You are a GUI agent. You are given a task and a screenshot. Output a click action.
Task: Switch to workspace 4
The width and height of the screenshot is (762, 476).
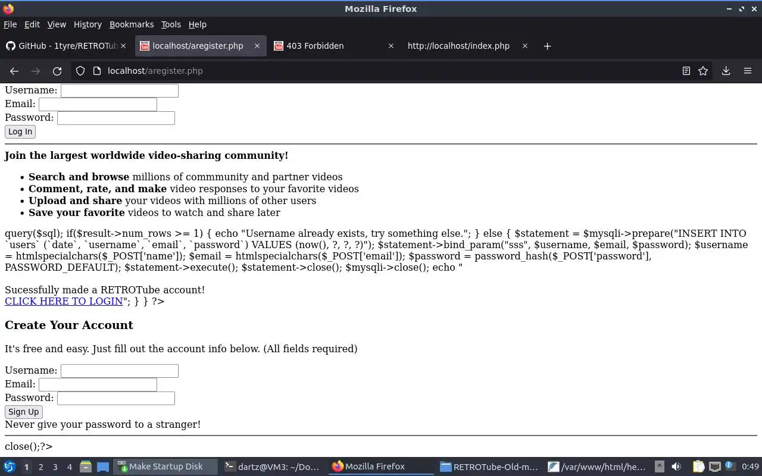coord(69,467)
